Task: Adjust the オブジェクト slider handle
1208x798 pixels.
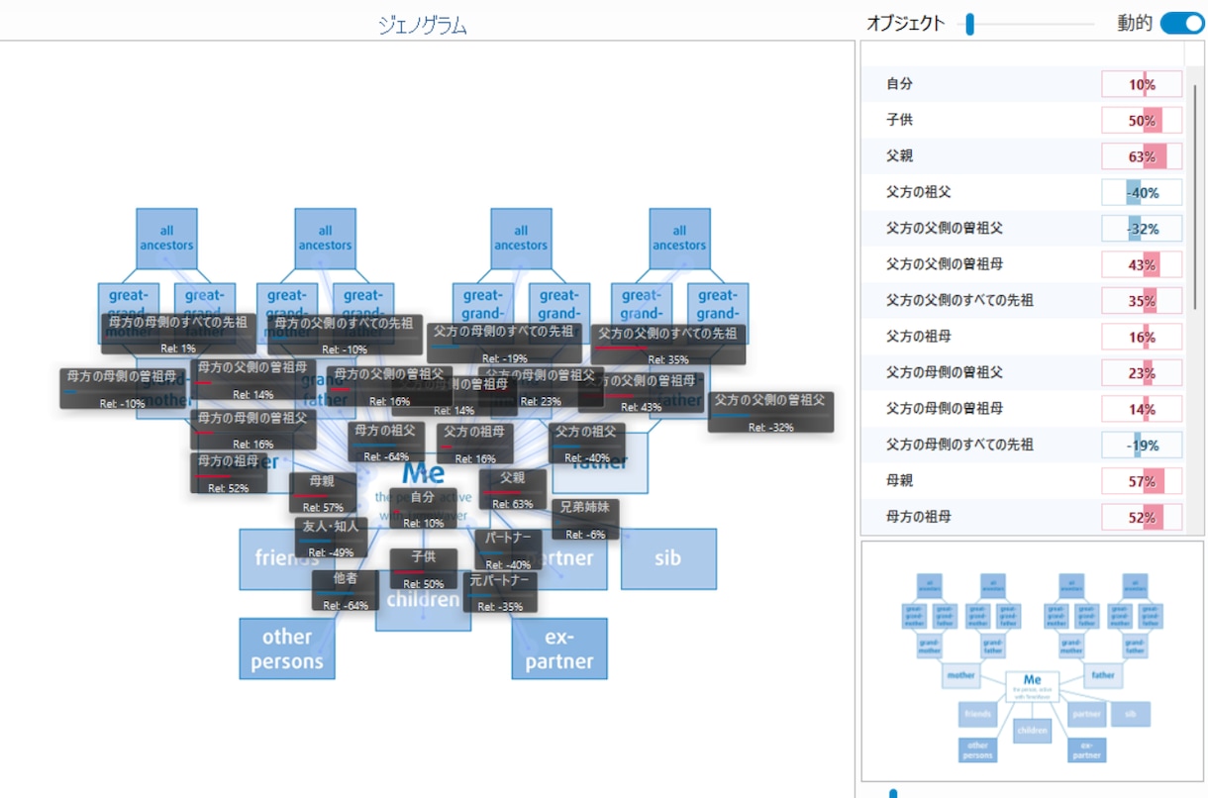Action: (970, 24)
